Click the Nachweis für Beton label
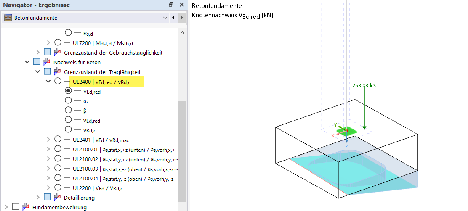The image size is (468, 211). (x=77, y=62)
